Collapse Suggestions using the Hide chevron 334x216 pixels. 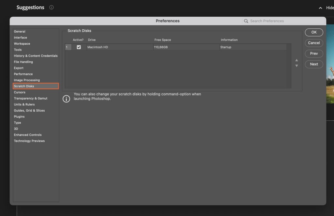pyautogui.click(x=321, y=8)
